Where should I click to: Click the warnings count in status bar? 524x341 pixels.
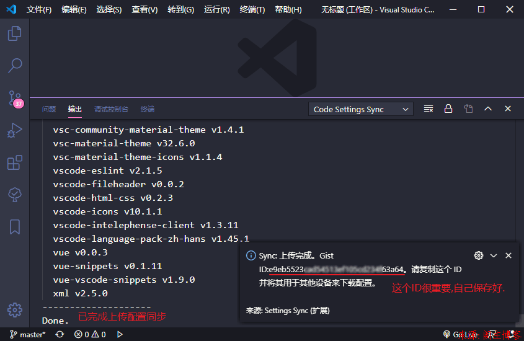(99, 334)
